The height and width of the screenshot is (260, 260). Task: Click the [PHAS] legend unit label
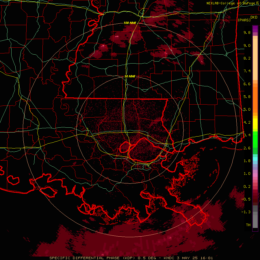click(244, 20)
